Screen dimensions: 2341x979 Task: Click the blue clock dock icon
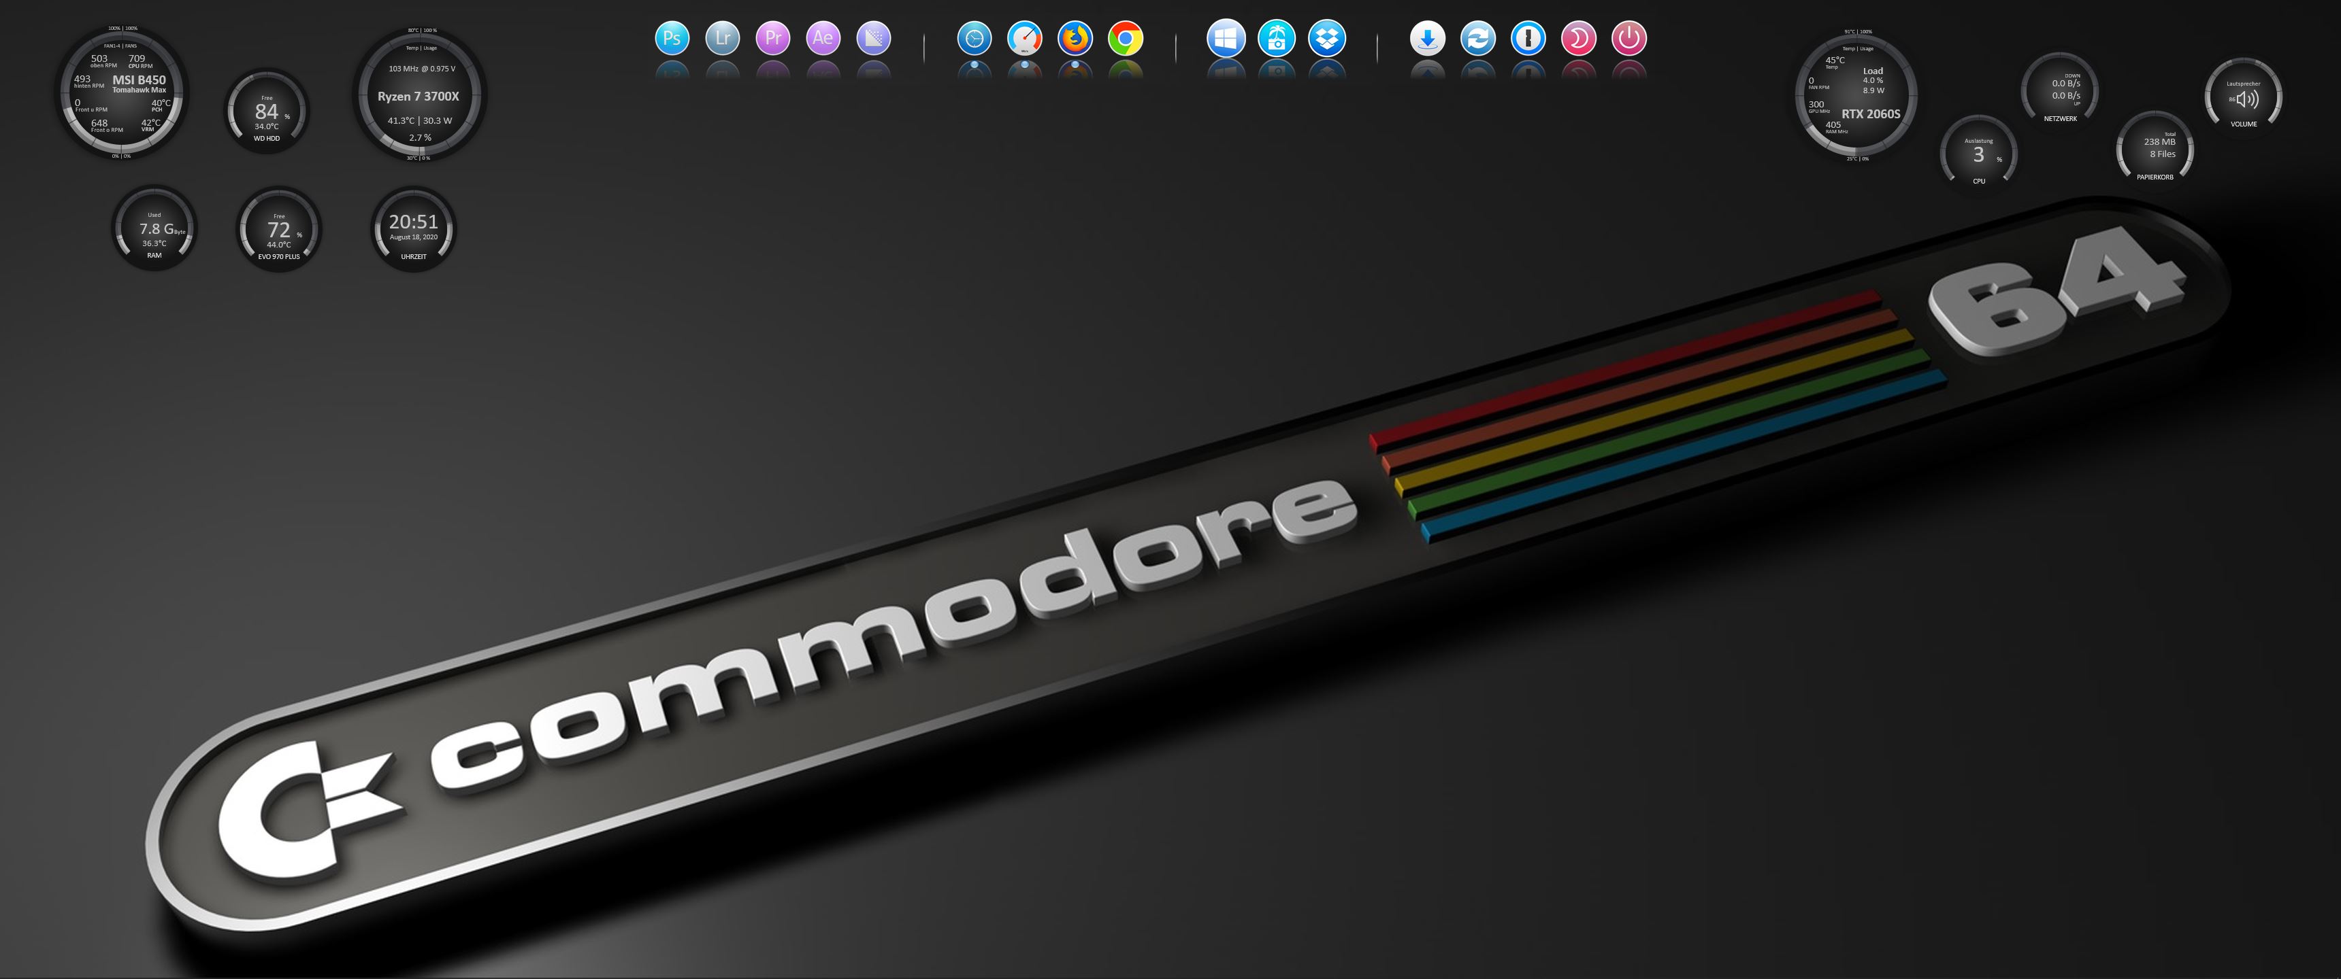pyautogui.click(x=975, y=38)
